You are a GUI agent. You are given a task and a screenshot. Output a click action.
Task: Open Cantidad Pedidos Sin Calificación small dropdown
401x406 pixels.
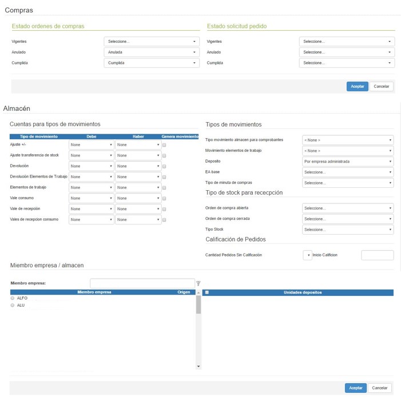(307, 255)
